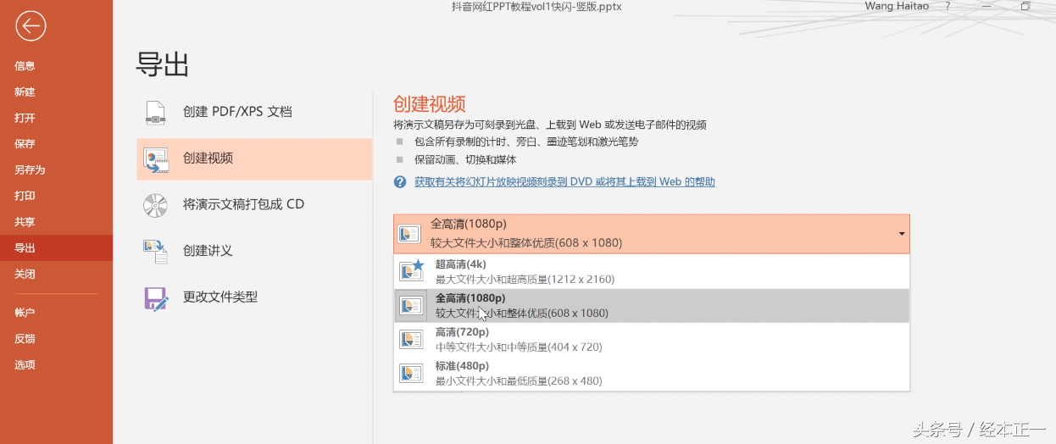Click the Create Video icon in export list
1056x444 pixels.
pyautogui.click(x=156, y=159)
